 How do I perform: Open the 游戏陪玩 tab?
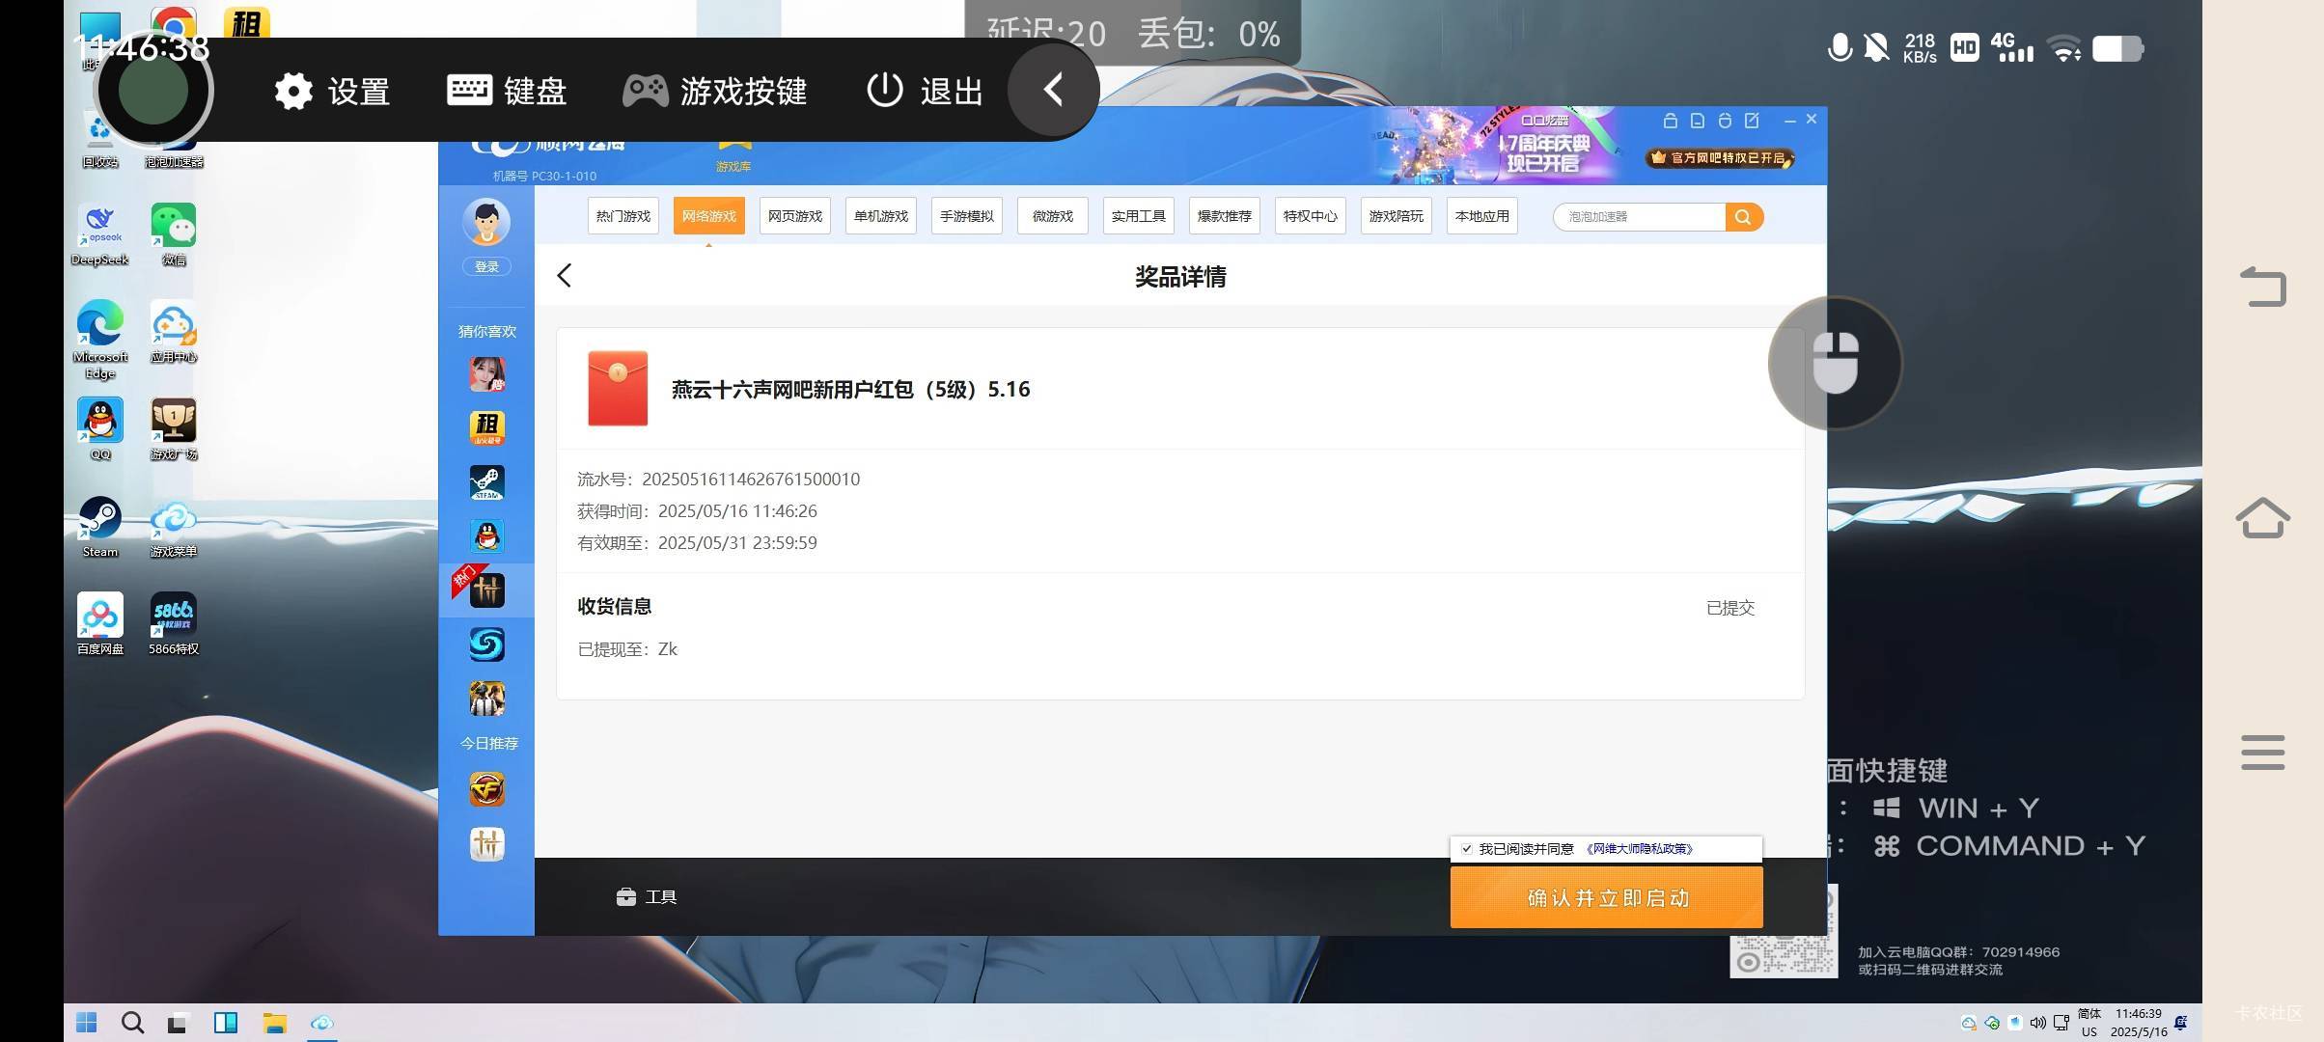pyautogui.click(x=1396, y=216)
